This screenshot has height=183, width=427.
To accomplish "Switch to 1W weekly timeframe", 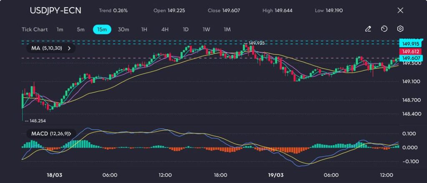I will coord(206,30).
